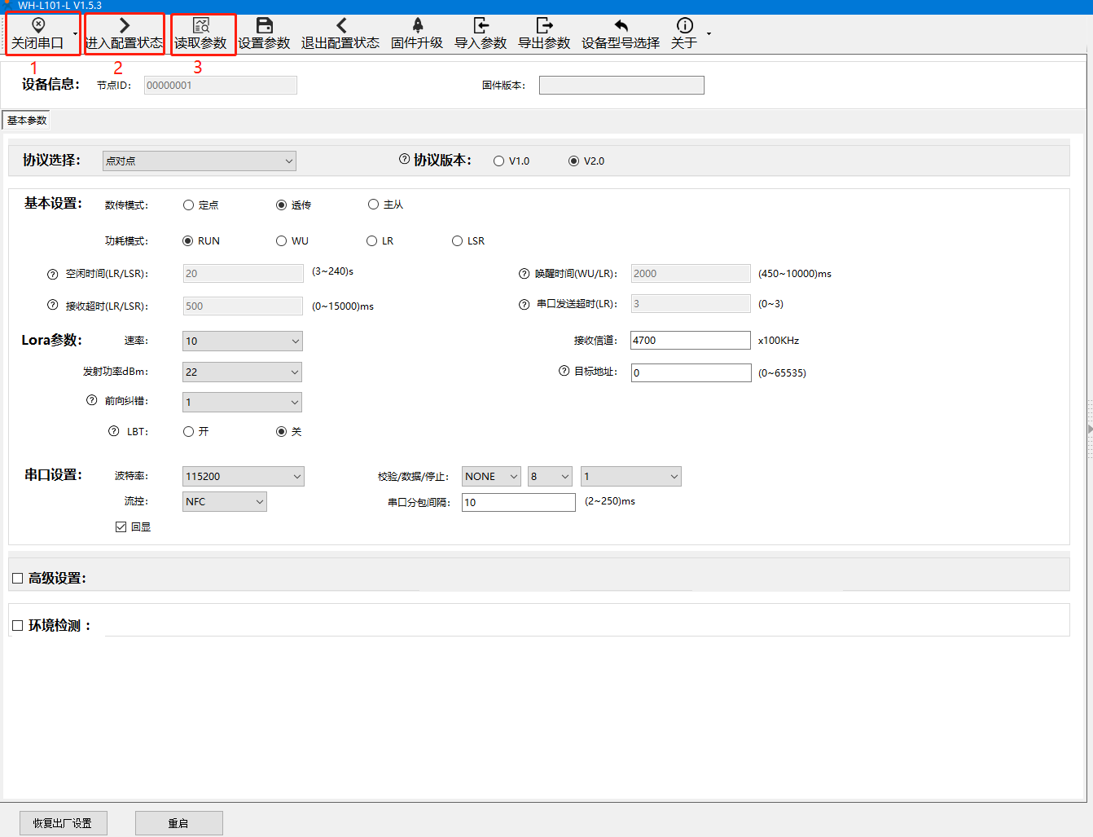The image size is (1093, 837).
Task: Click the 导出参数 export icon
Action: (x=544, y=25)
